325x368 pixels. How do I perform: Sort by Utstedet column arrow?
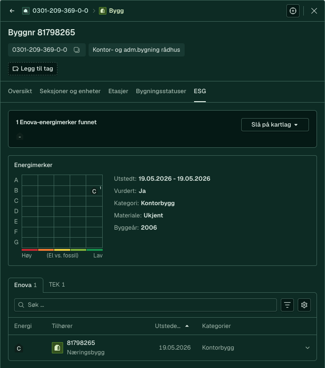click(187, 326)
